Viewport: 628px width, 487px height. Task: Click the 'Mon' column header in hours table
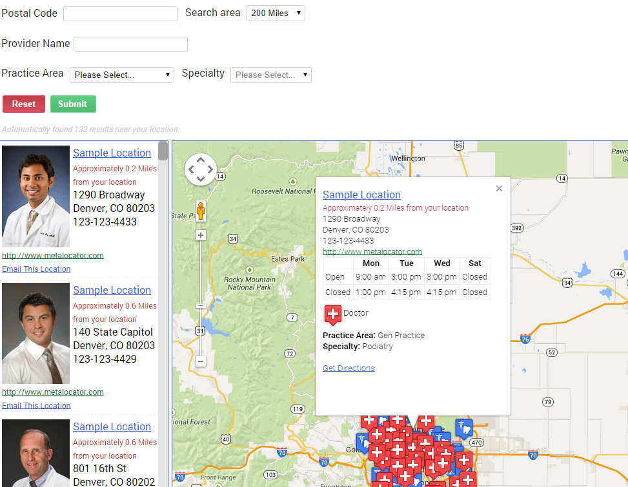point(371,263)
